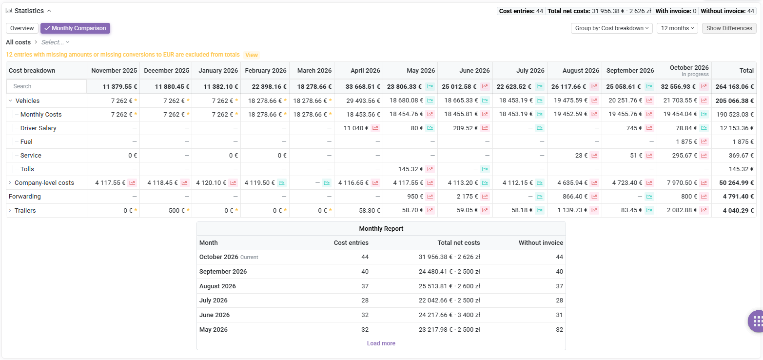Open the All costs Select... dropdown
Screen dimensions: 763x360
pyautogui.click(x=55, y=42)
